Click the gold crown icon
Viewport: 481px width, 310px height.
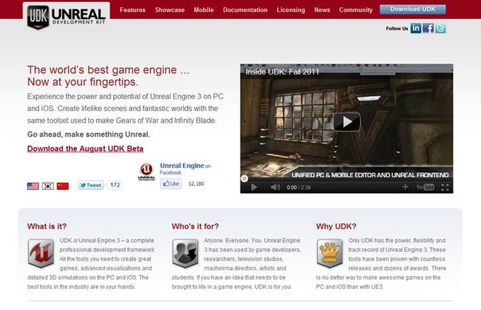pos(330,253)
